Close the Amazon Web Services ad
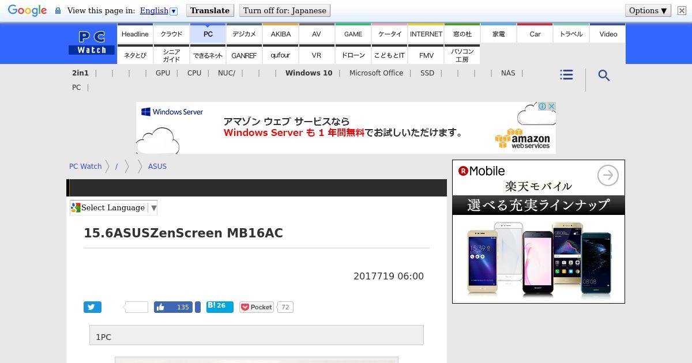 pyautogui.click(x=551, y=107)
